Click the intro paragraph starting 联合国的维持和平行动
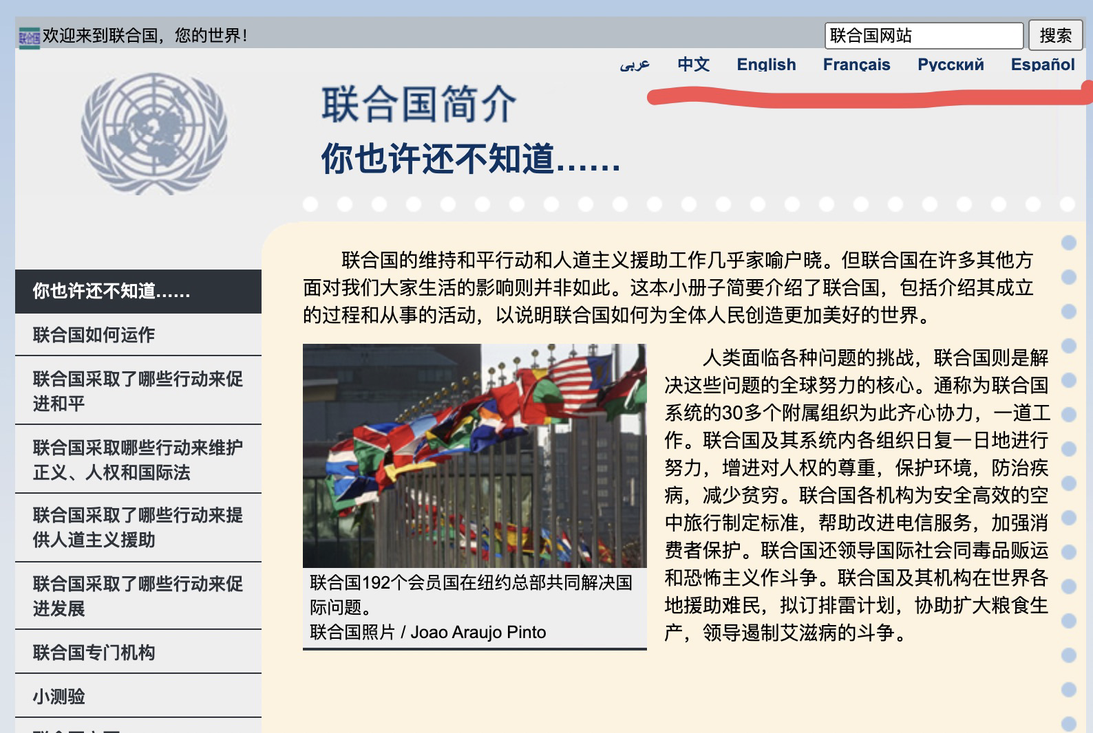 pyautogui.click(x=668, y=287)
